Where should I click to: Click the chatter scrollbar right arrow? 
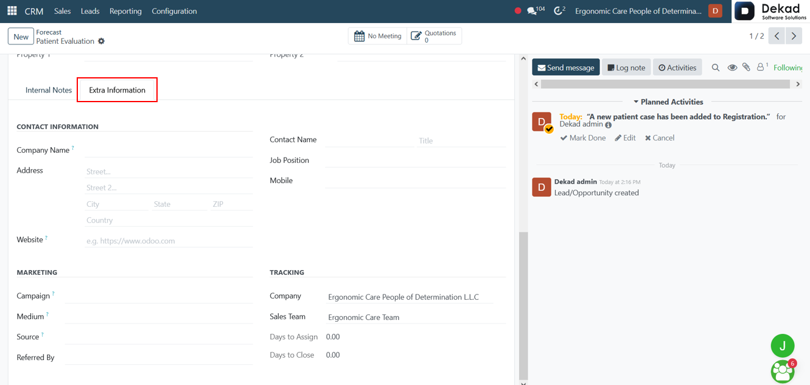pos(798,84)
